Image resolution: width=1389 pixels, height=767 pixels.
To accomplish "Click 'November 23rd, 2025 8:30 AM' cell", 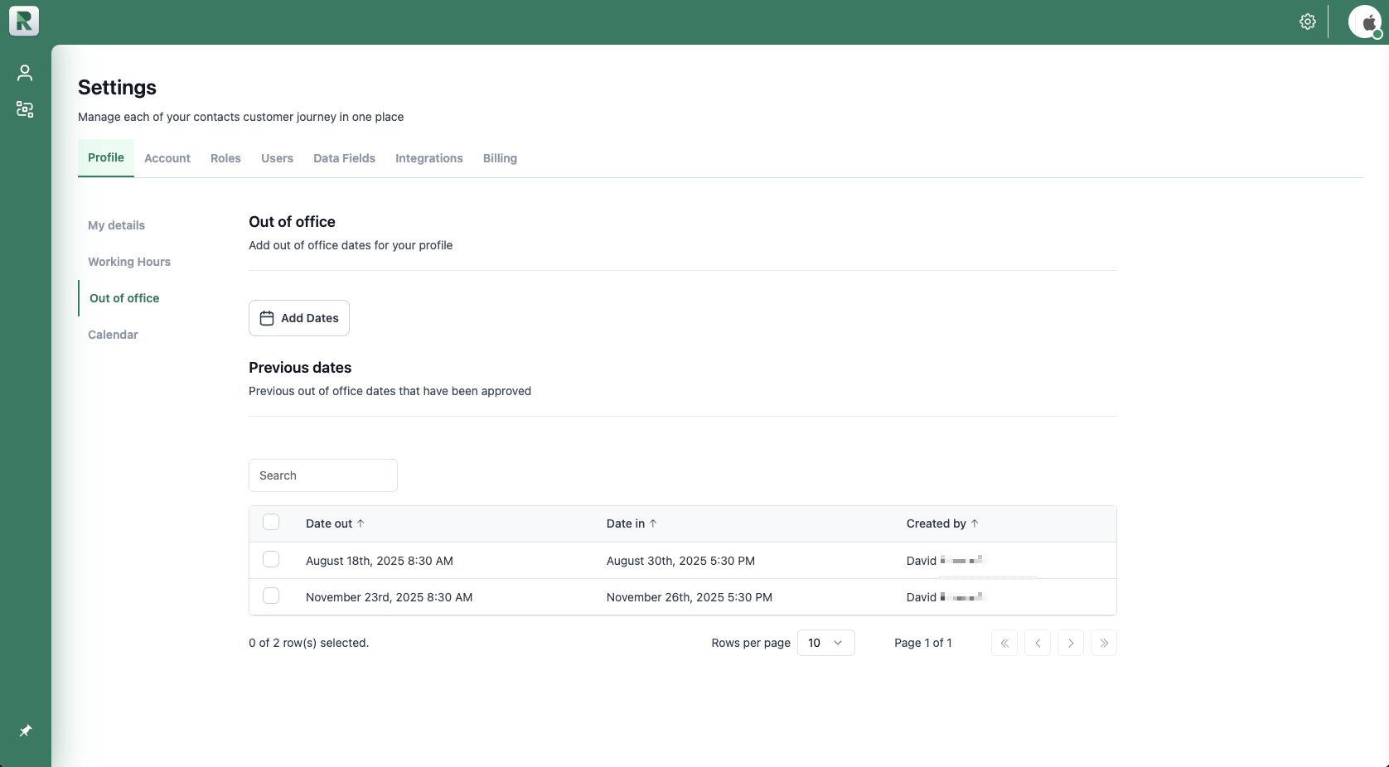I will [390, 597].
